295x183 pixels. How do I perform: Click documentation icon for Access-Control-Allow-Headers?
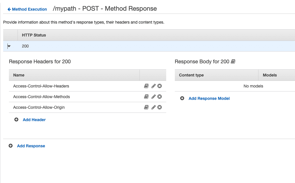146,86
